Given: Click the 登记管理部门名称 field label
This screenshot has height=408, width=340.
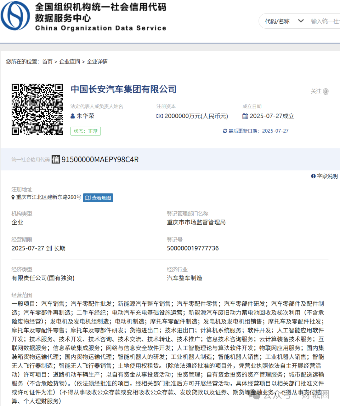Looking at the screenshot, I should pos(188,214).
